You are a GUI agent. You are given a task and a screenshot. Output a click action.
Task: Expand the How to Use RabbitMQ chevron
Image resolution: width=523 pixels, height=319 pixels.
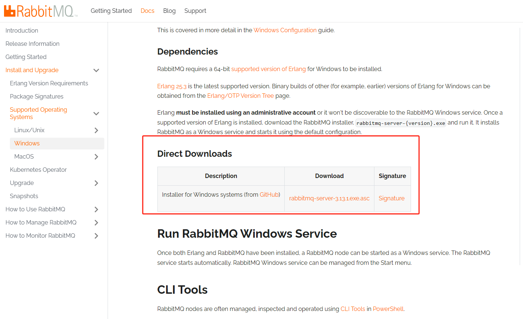(x=96, y=209)
